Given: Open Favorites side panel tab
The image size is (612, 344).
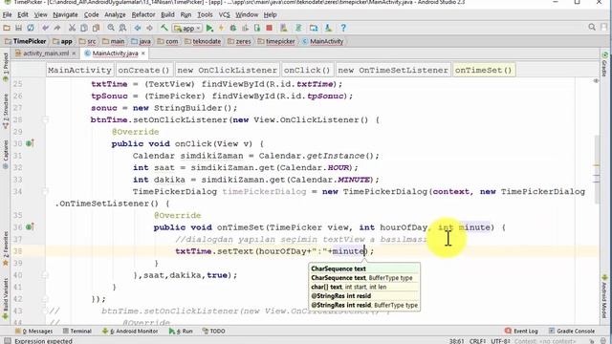Looking at the screenshot, I should tap(5, 248).
